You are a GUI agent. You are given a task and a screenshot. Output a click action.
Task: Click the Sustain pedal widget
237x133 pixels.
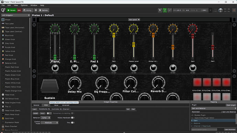pos(49,86)
